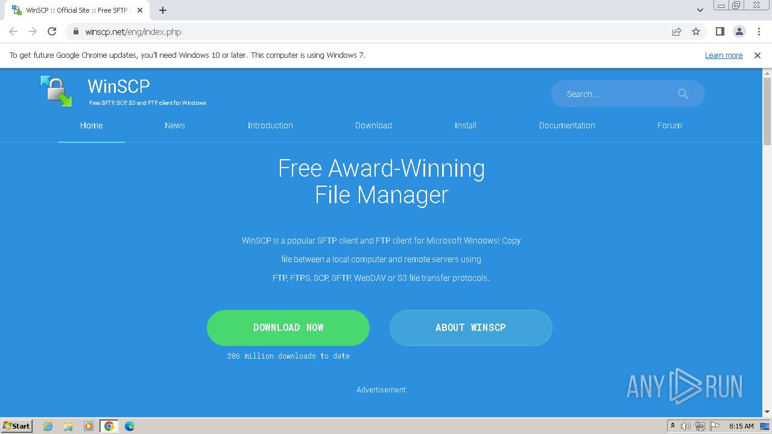Click the vertical scrollbar thumb
The width and height of the screenshot is (772, 434).
(x=767, y=112)
